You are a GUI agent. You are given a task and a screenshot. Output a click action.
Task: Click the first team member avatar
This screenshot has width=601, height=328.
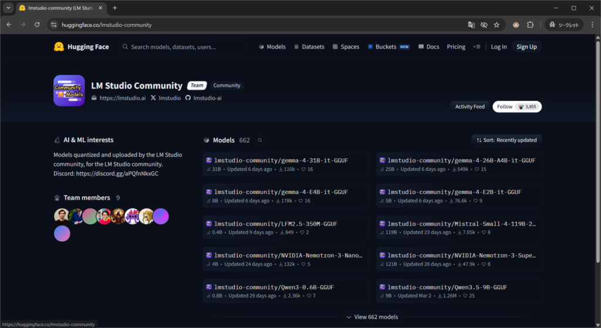pyautogui.click(x=62, y=216)
